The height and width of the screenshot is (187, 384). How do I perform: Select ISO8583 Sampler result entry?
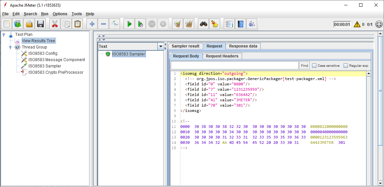click(129, 54)
